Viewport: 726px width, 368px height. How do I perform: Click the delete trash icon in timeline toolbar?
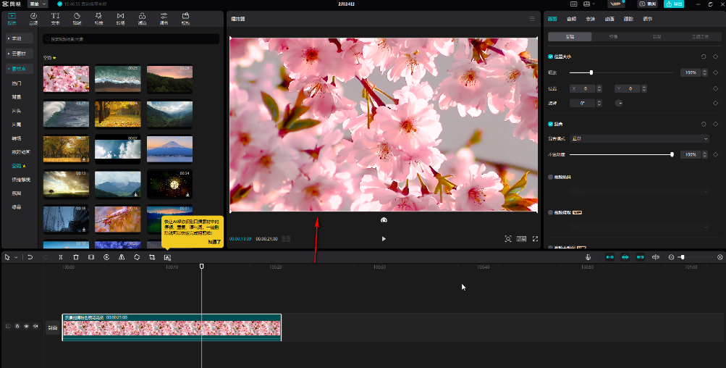click(75, 257)
